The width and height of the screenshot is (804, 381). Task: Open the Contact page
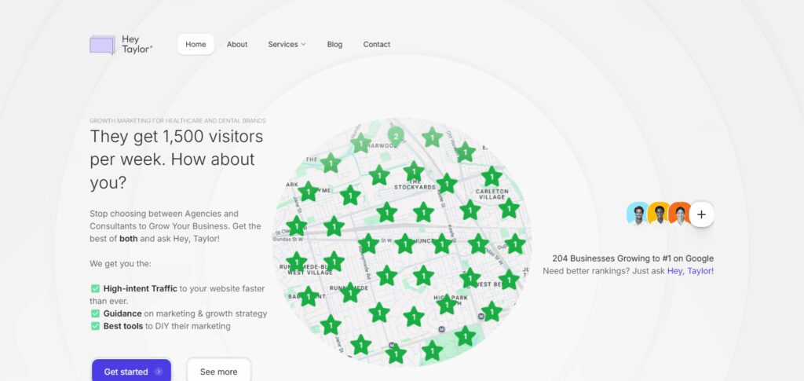(x=377, y=45)
